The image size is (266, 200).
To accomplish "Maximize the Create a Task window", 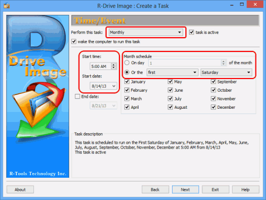I will point(242,4).
